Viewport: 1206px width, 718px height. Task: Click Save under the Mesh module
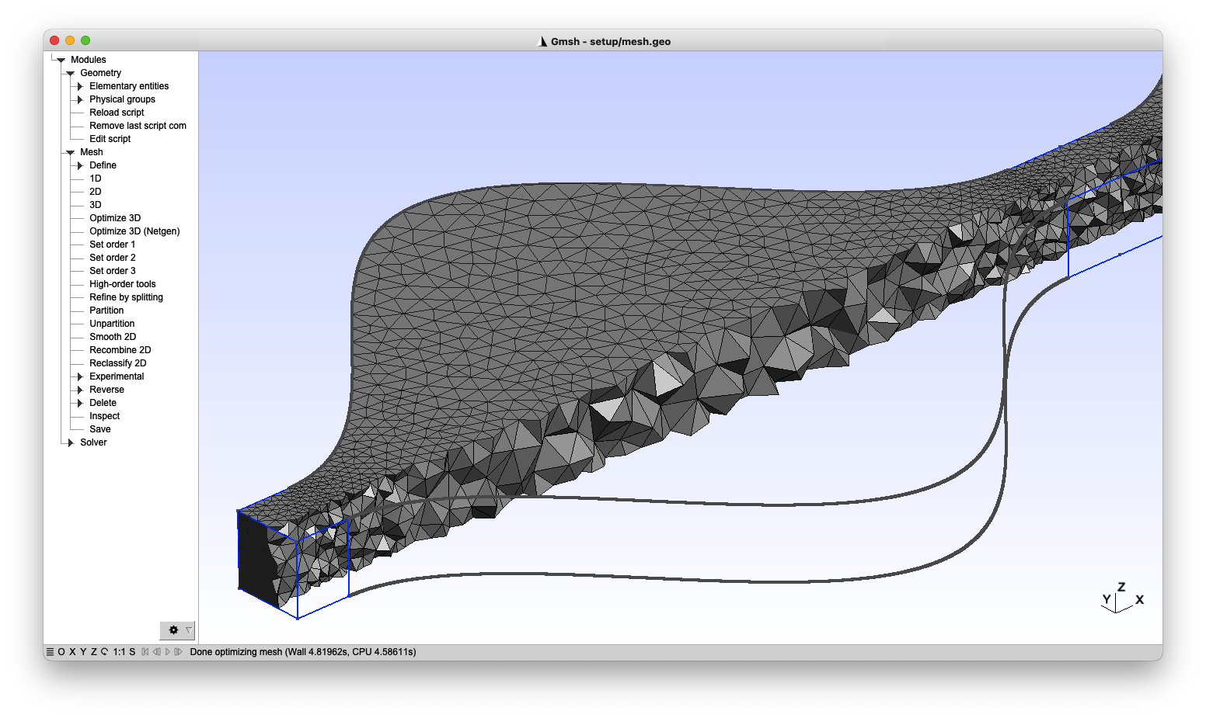(x=99, y=429)
